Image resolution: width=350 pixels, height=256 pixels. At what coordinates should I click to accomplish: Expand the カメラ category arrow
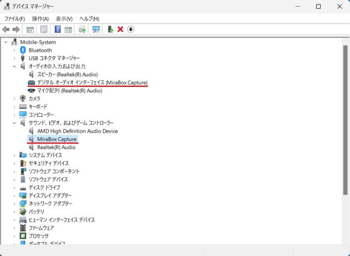(x=15, y=98)
